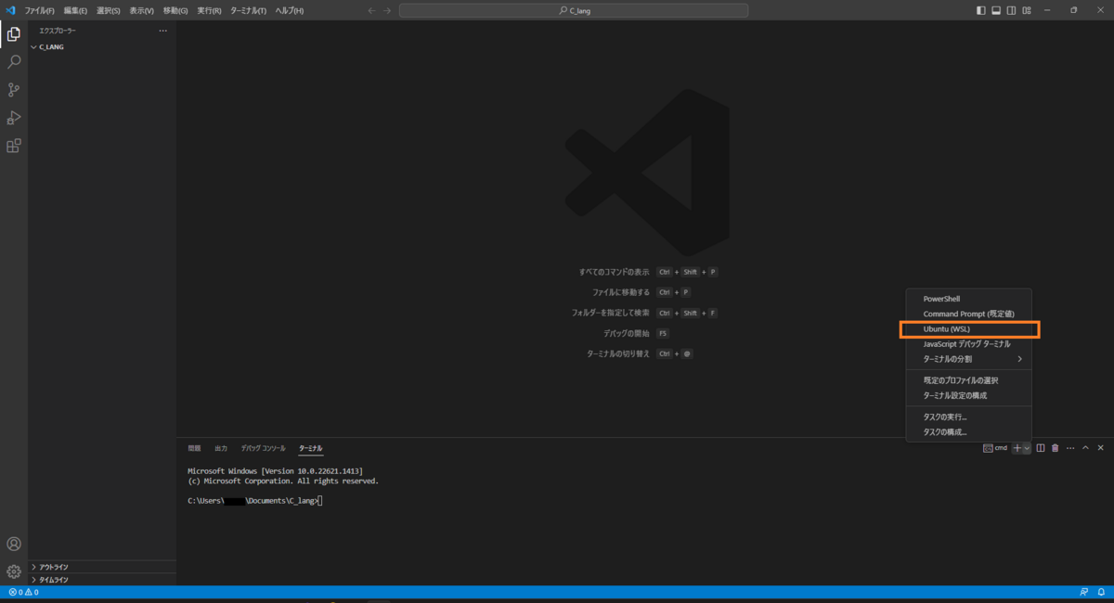This screenshot has height=603, width=1114.
Task: Switch to the 問題 panel tab
Action: pos(194,448)
